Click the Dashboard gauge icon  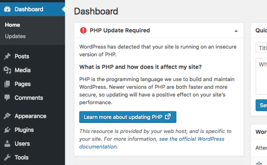(7, 9)
